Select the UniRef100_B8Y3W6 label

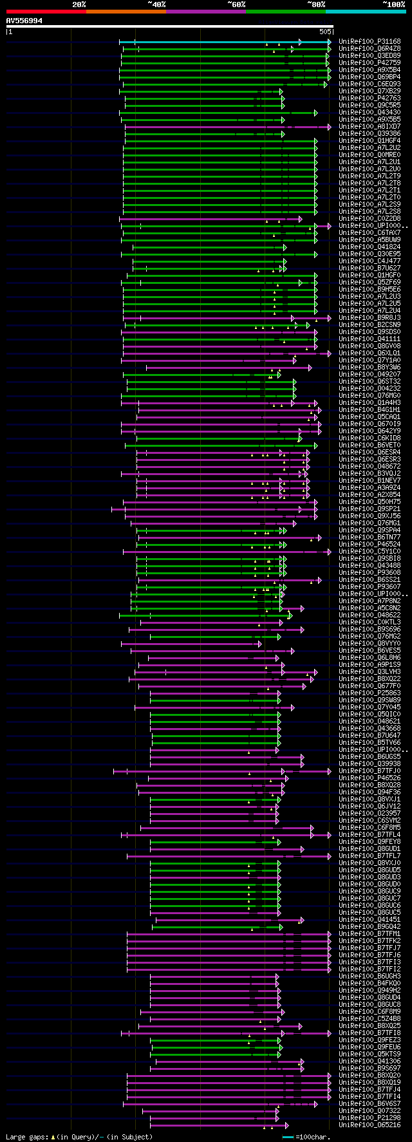370,368
